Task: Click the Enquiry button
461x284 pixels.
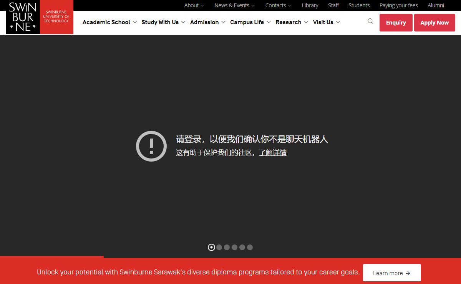Action: (396, 23)
